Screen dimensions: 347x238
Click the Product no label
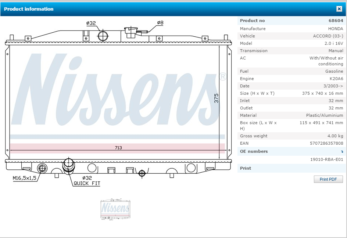252,21
